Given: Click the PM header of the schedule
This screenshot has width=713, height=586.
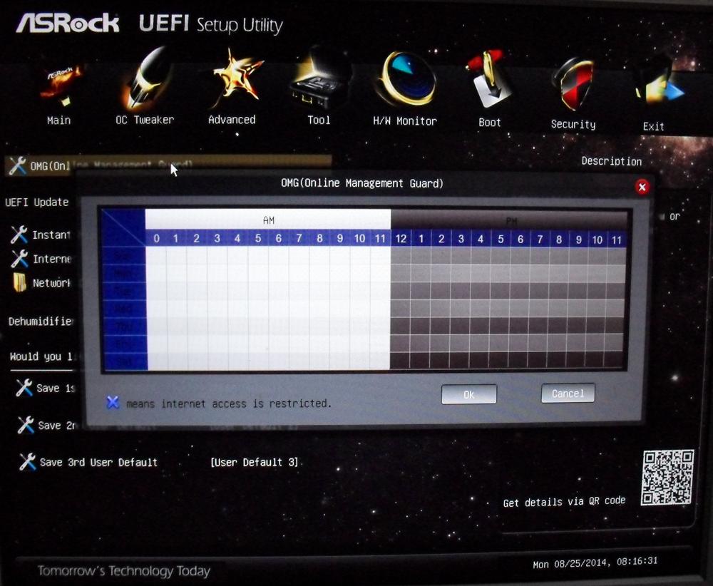Looking at the screenshot, I should pos(509,221).
